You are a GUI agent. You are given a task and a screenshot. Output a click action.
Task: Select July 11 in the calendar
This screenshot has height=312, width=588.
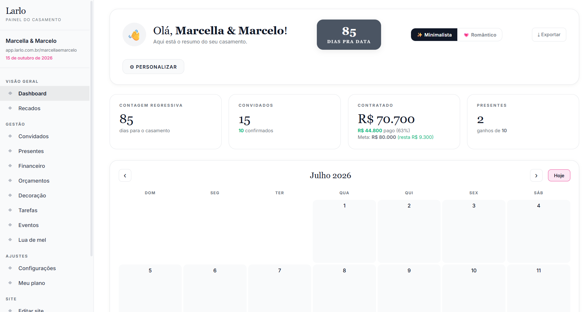[x=539, y=288]
